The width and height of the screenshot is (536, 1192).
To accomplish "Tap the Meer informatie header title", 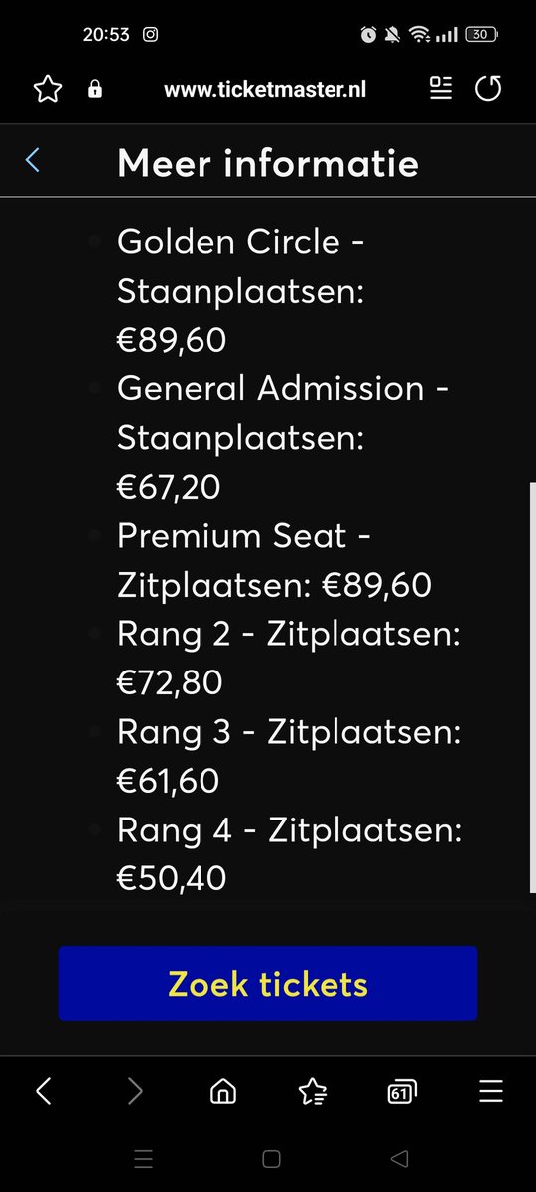I will click(x=268, y=162).
